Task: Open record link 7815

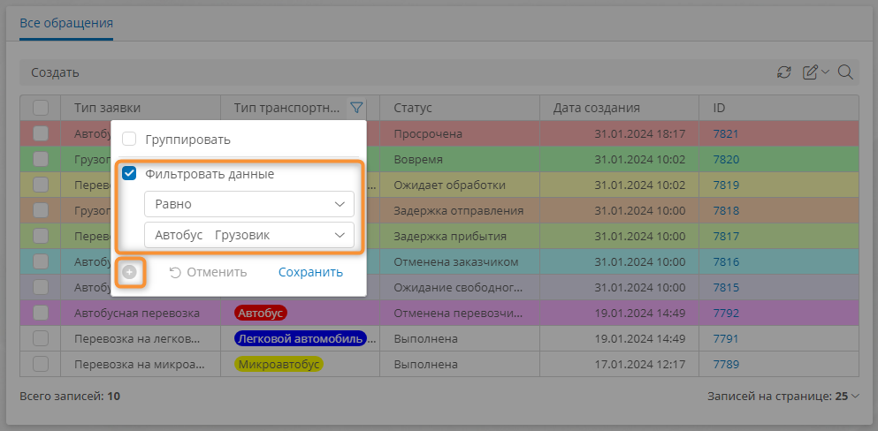Action: click(x=726, y=287)
